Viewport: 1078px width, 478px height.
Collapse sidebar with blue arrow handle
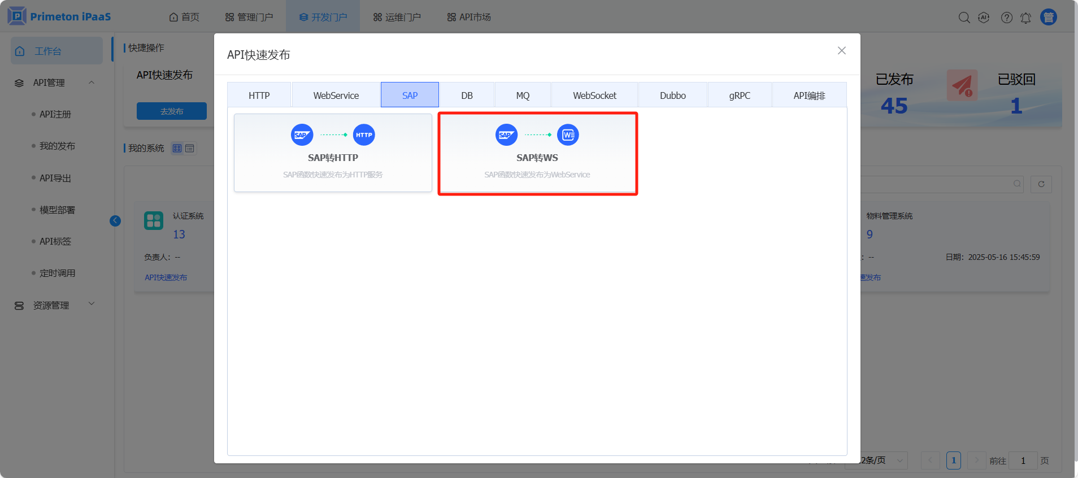point(115,221)
